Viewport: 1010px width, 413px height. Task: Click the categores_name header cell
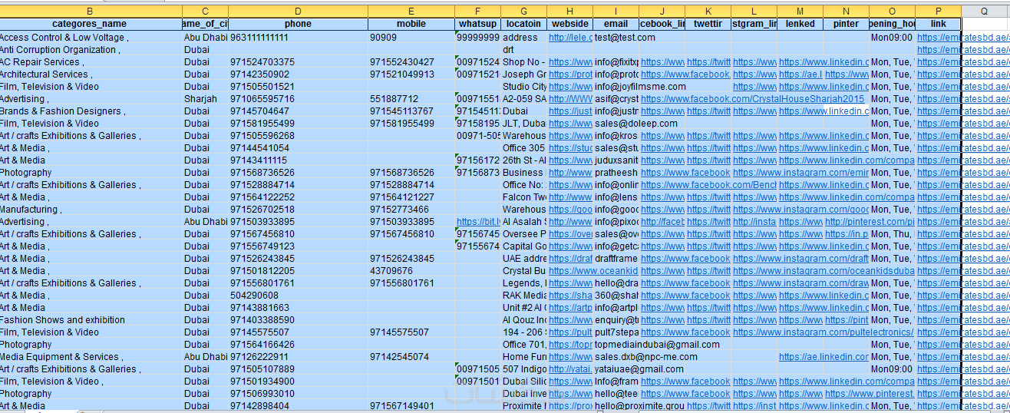(x=91, y=24)
